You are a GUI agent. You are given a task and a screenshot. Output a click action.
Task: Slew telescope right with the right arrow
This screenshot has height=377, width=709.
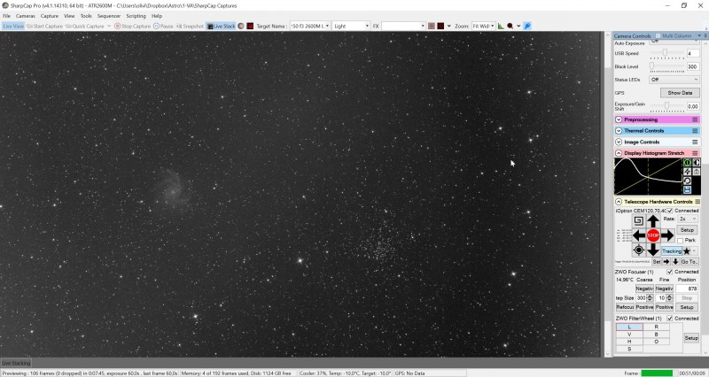[667, 235]
